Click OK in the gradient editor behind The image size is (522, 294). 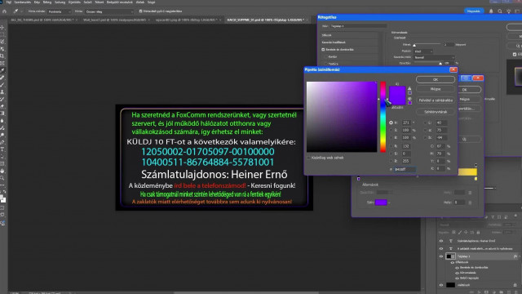pyautogui.click(x=470, y=90)
